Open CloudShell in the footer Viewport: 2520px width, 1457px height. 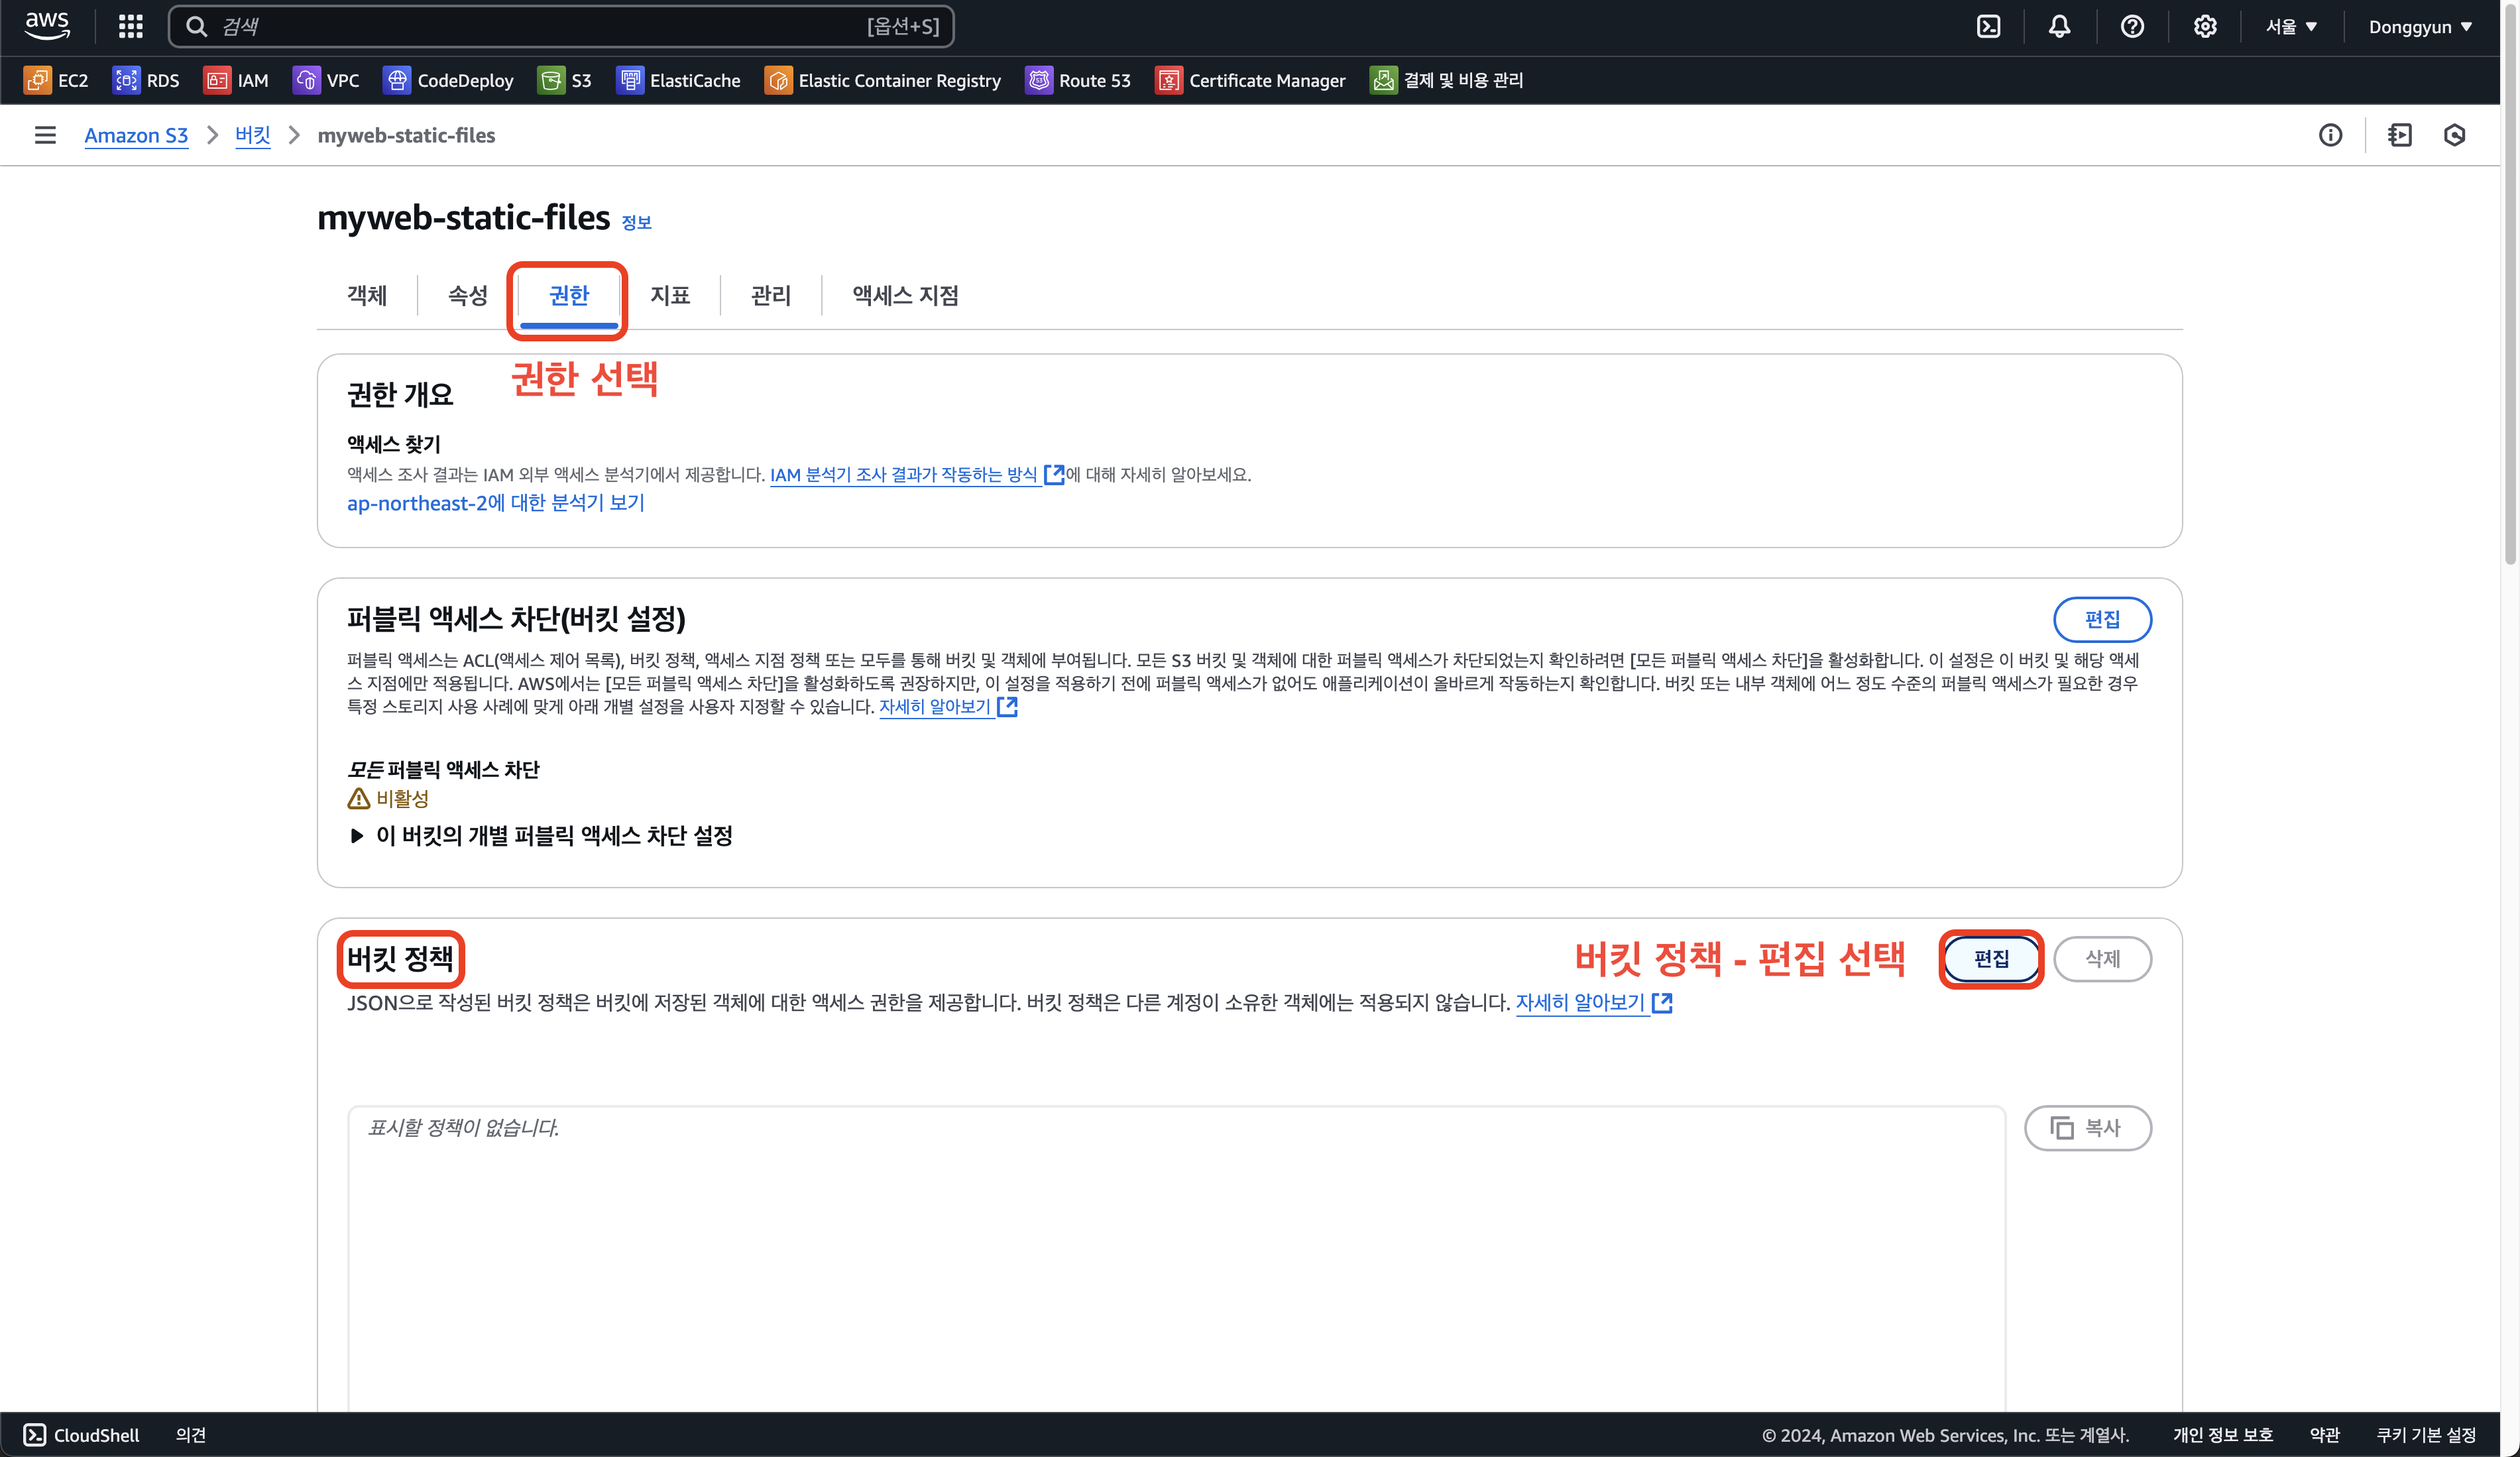click(82, 1435)
